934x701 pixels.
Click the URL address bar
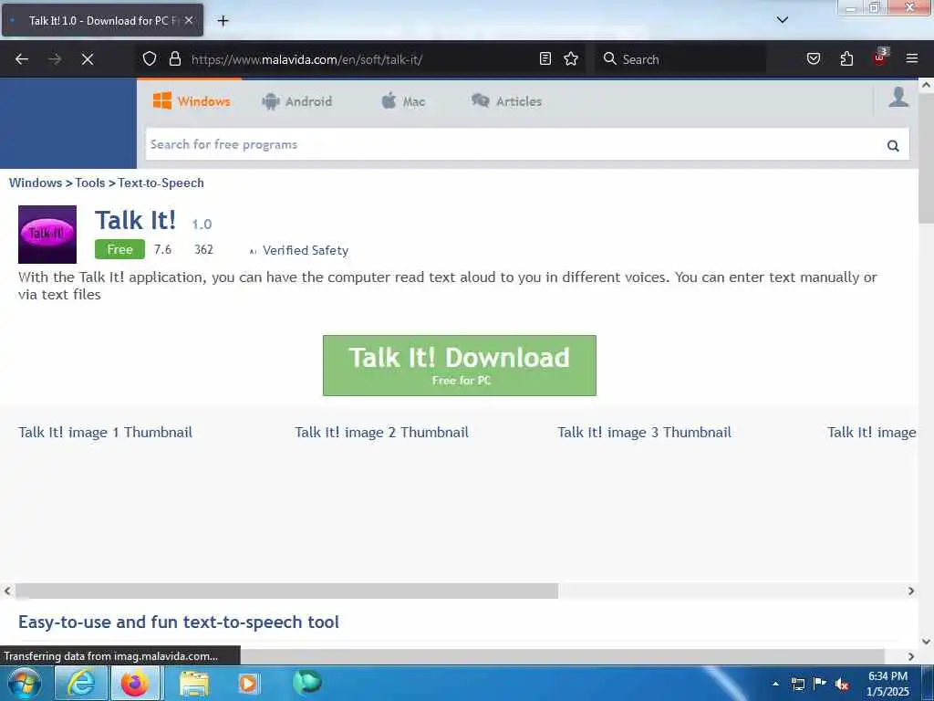(363, 59)
